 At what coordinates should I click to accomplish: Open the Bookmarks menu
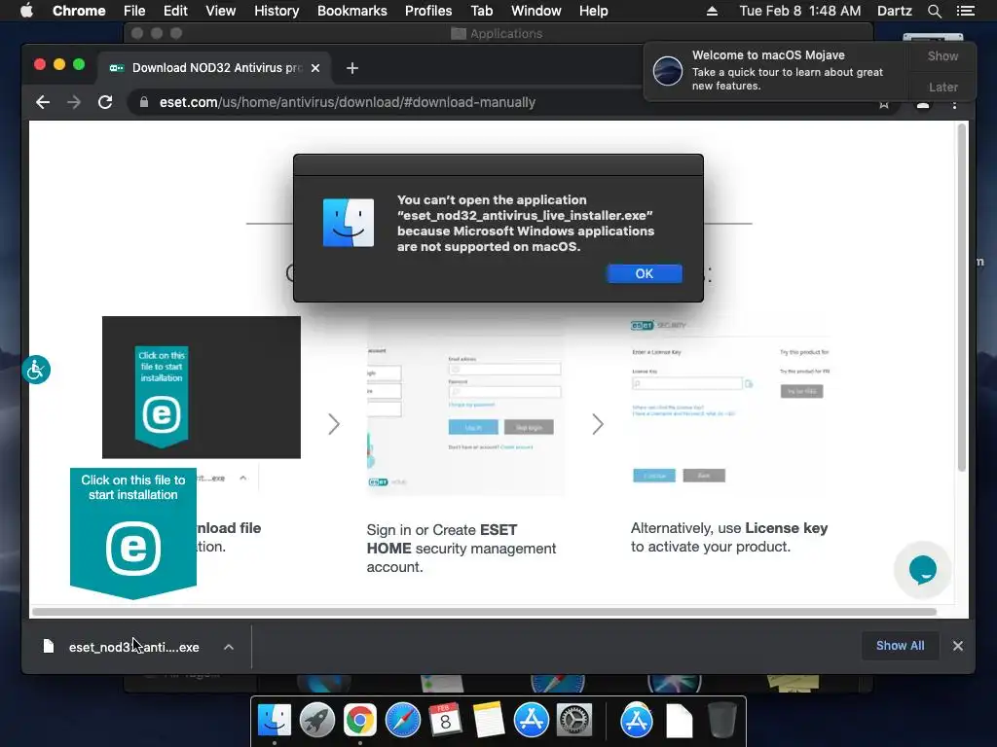[x=352, y=11]
